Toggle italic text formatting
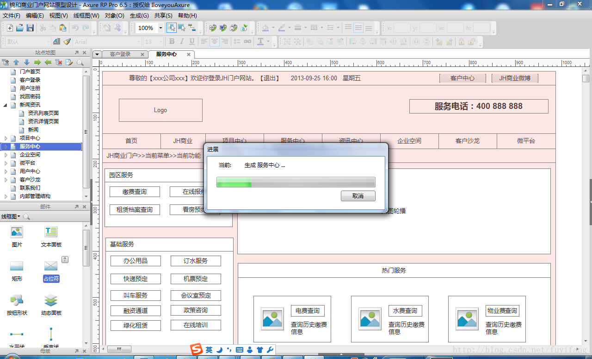Viewport: 592px width, 359px height. (x=182, y=42)
